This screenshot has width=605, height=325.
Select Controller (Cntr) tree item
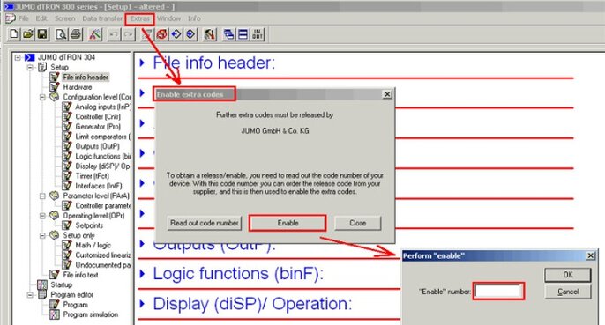pyautogui.click(x=98, y=117)
